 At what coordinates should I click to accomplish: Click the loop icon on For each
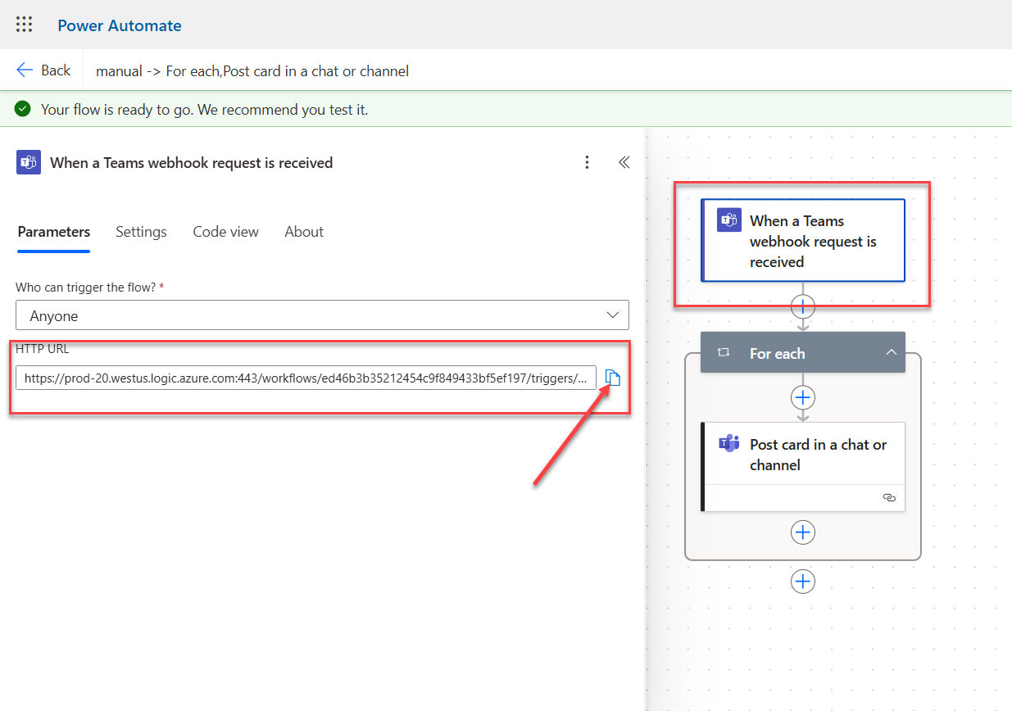724,353
